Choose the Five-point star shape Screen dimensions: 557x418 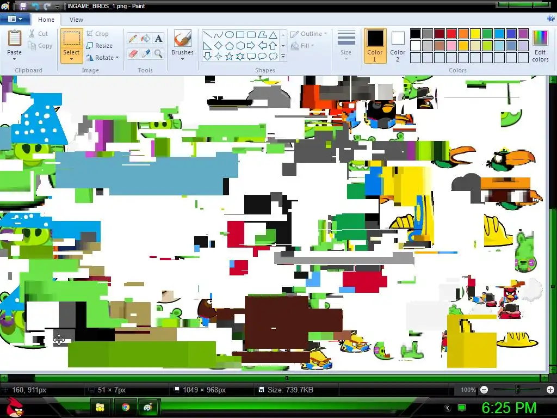pos(230,56)
